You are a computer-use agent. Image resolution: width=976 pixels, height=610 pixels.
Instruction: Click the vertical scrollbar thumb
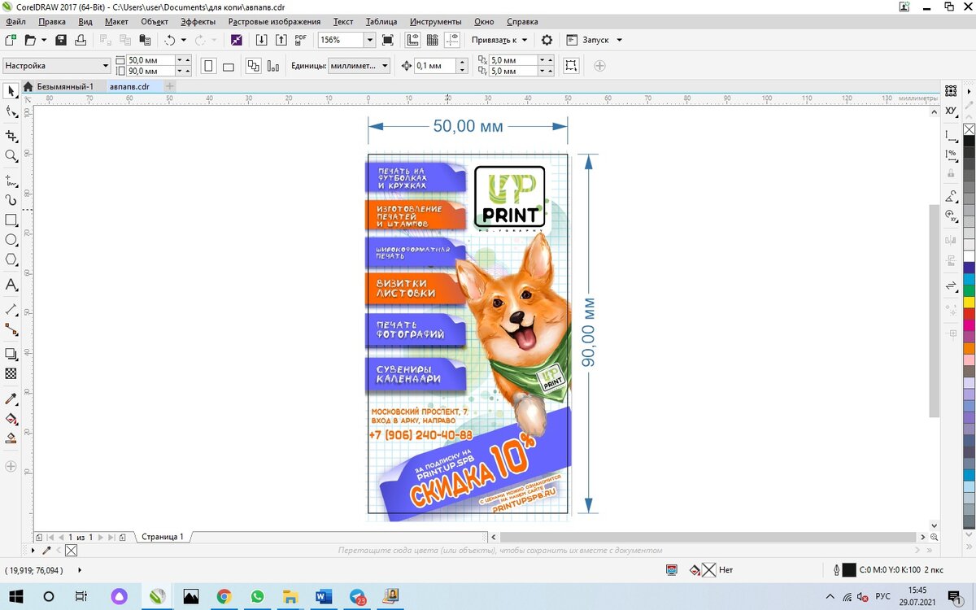point(933,311)
